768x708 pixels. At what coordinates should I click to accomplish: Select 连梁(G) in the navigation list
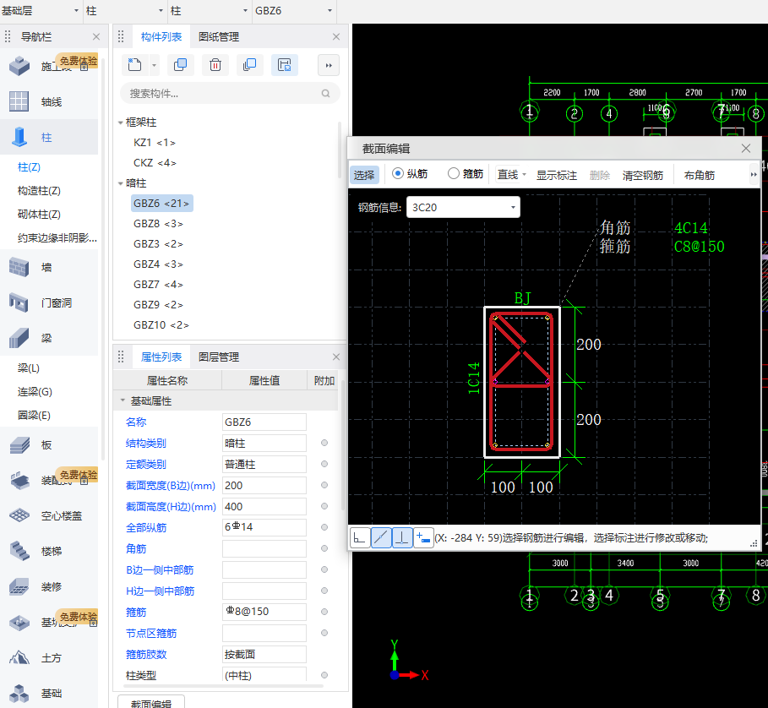coord(35,392)
